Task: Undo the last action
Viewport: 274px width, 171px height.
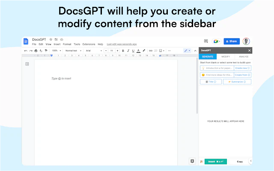Action: tap(26, 51)
